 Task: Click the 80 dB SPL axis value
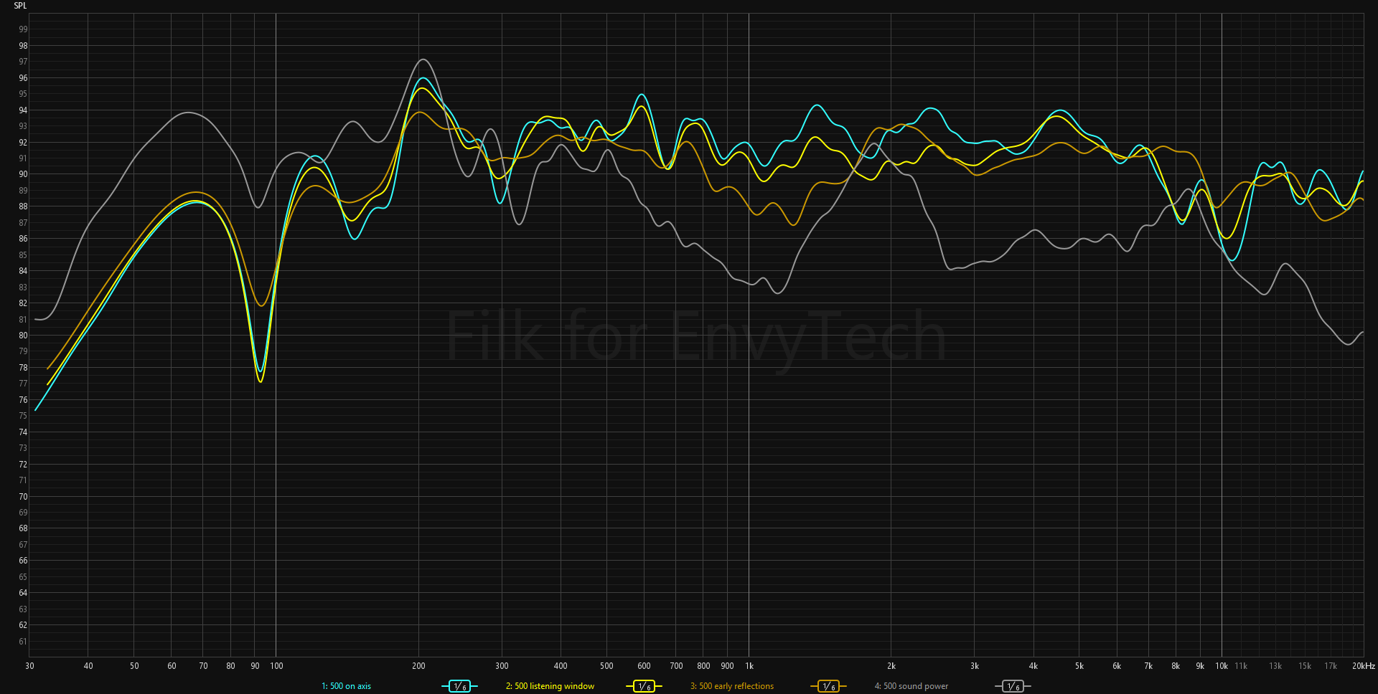click(23, 336)
